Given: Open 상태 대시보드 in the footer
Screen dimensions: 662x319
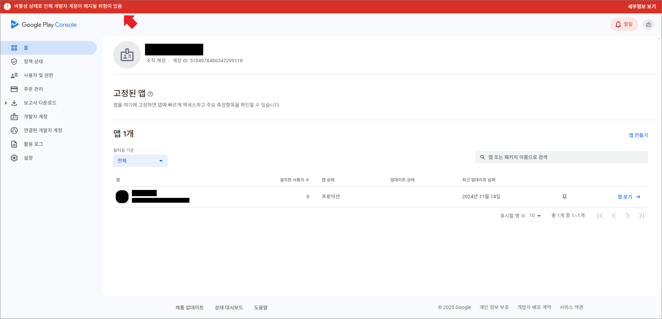Looking at the screenshot, I should (229, 307).
